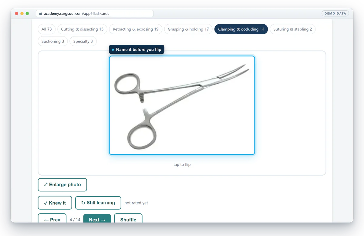Screen dimensions: 364x236
Task: Mark card as Knew it
Action: (x=55, y=203)
